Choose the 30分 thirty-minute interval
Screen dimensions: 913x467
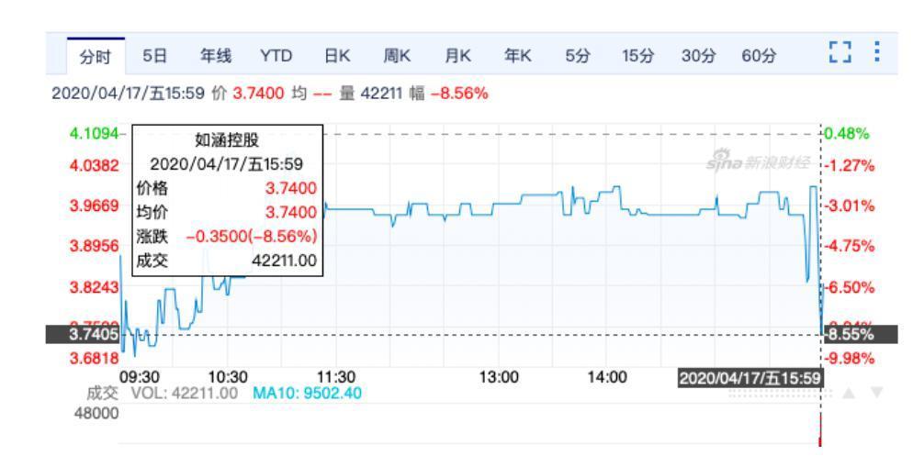697,57
